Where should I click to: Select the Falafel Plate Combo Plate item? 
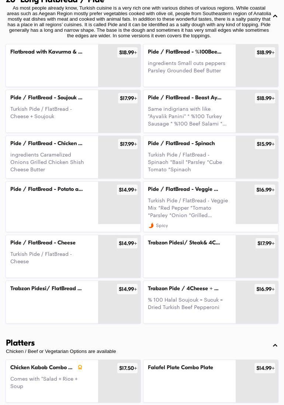[x=180, y=368]
